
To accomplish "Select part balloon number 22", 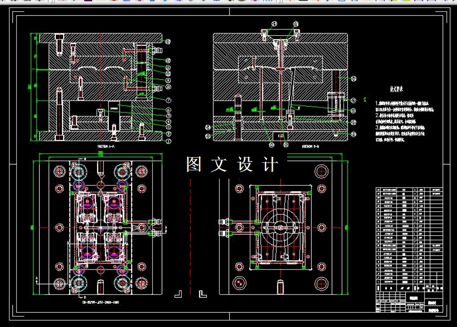I will click(x=272, y=145).
